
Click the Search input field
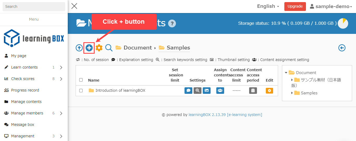point(34,7)
